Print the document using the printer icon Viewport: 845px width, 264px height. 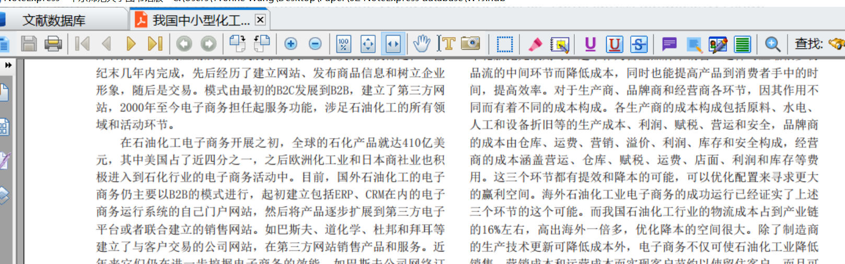53,44
